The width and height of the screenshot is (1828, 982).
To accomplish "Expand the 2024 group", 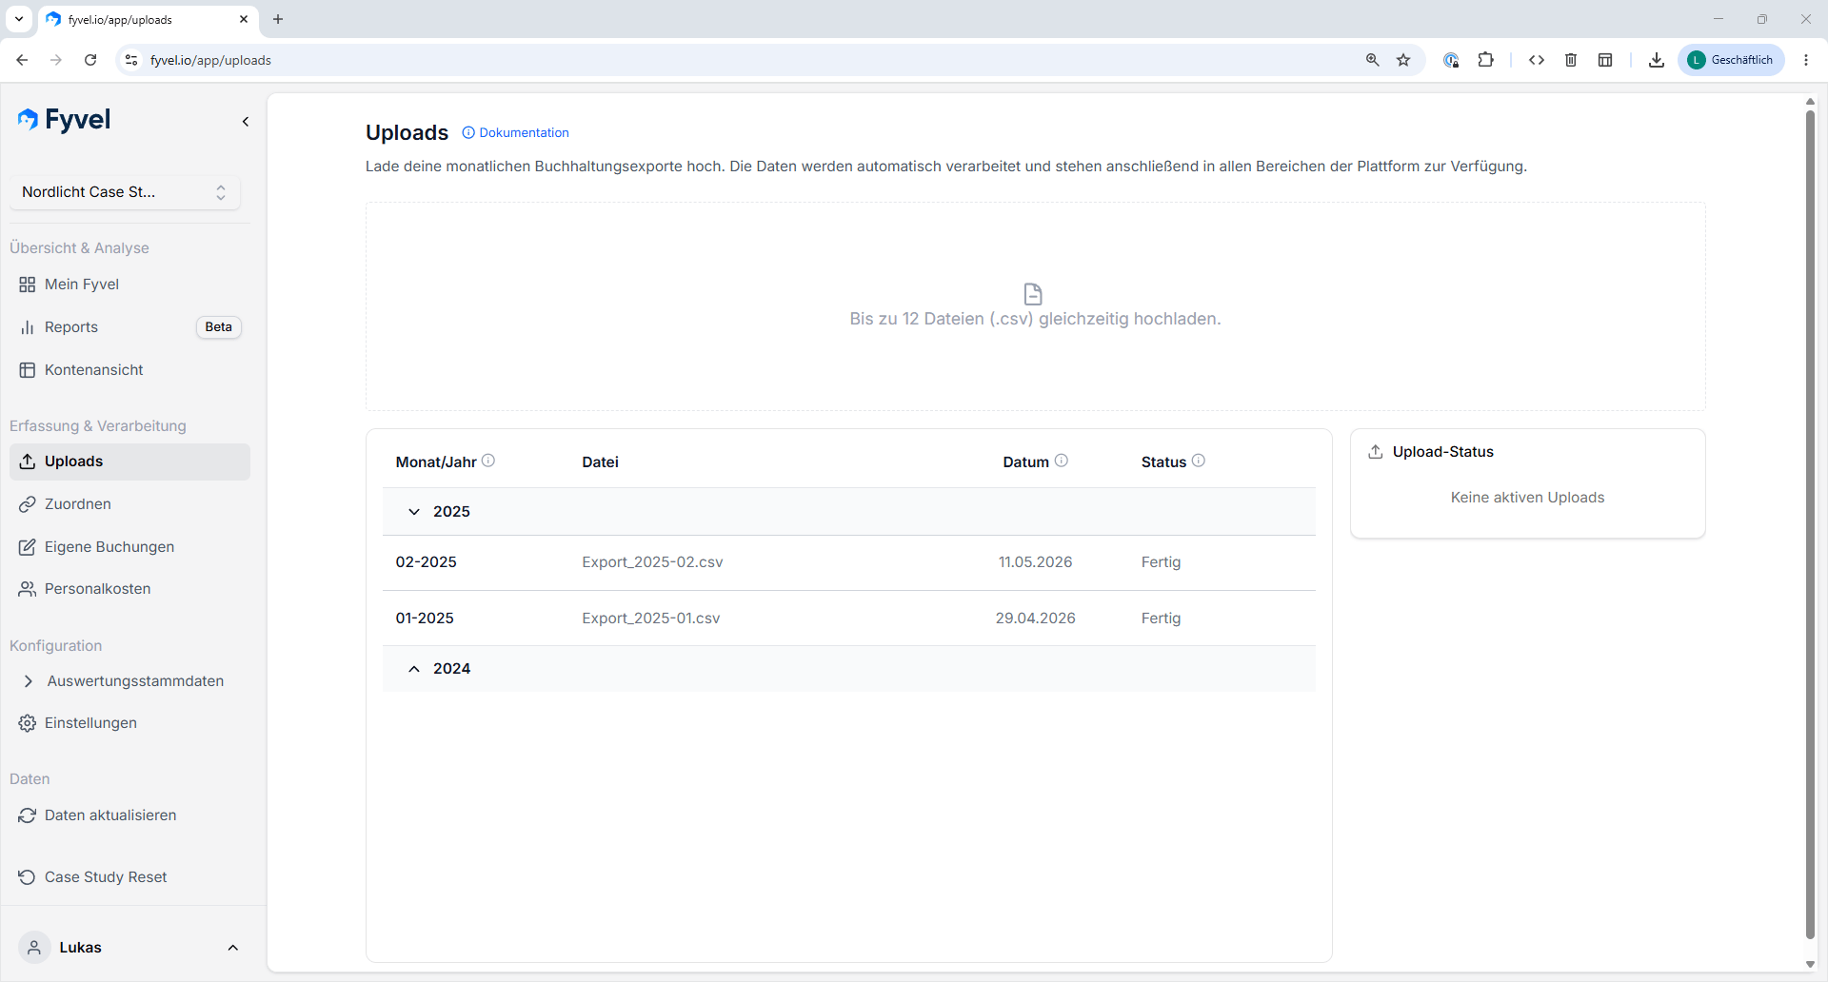I will (x=414, y=669).
